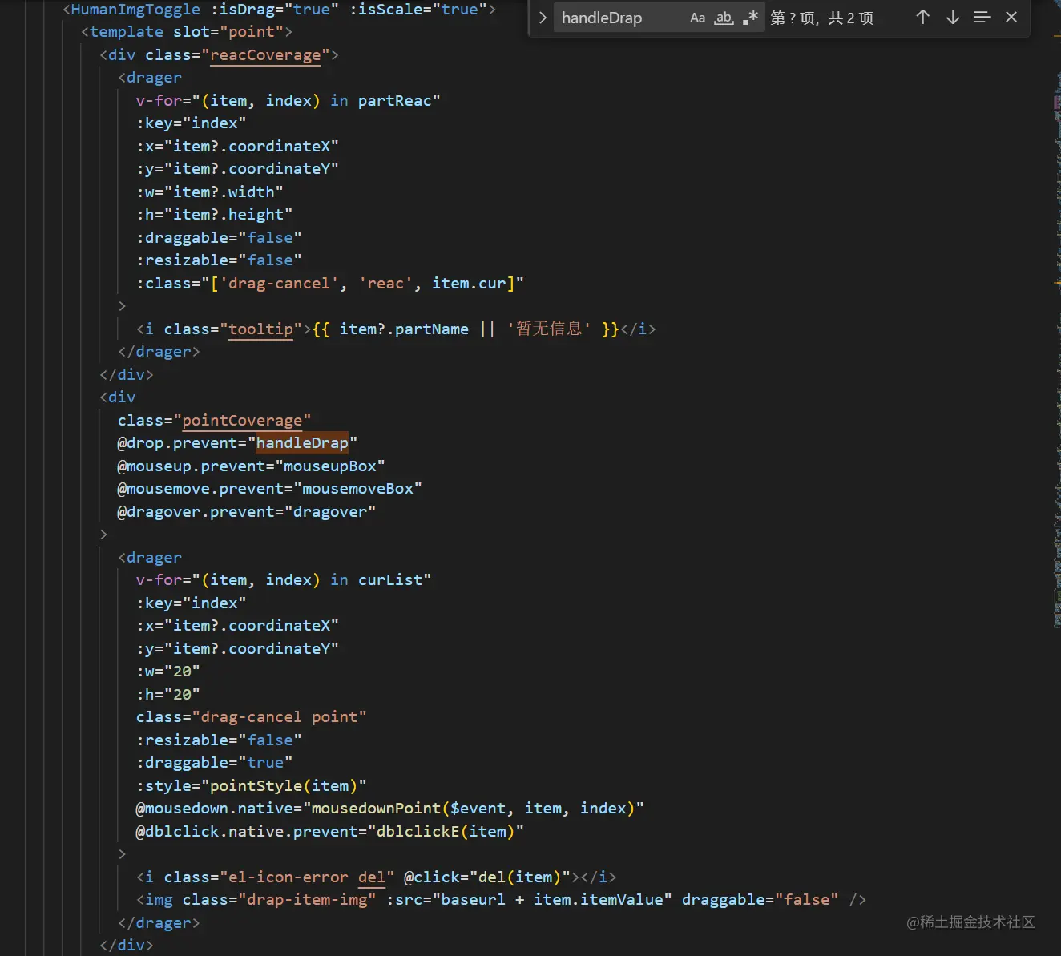The width and height of the screenshot is (1061, 956).
Task: Focus the find input containing handleDrap
Action: [621, 18]
